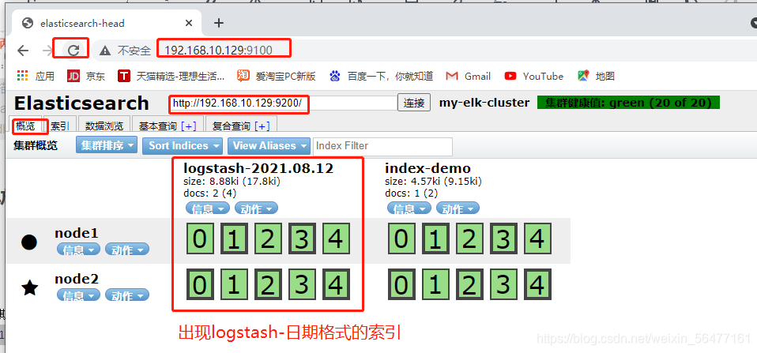Open node1's 动作 dropdown
This screenshot has height=353, width=757.
tap(127, 250)
